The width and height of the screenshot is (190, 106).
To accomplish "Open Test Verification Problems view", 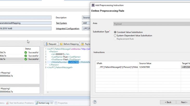I will 22,103.
